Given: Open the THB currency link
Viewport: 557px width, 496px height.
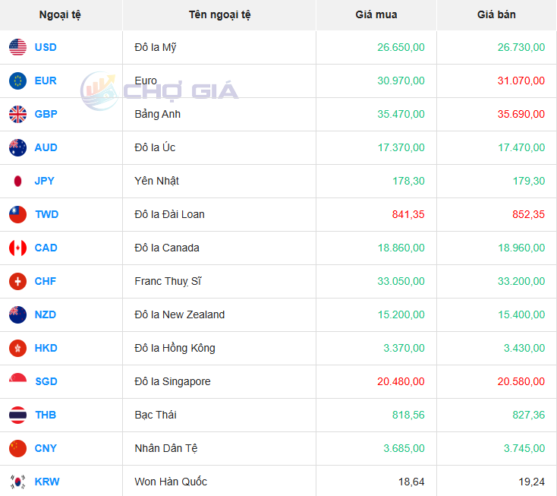Looking at the screenshot, I should coord(46,415).
